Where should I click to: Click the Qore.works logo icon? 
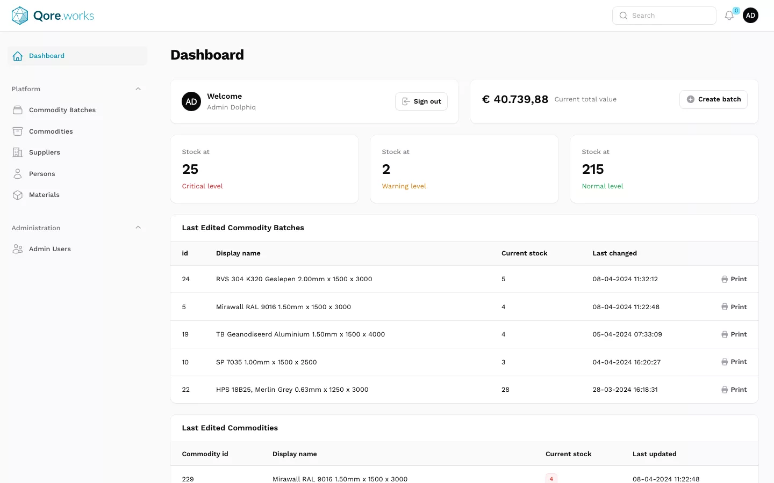20,16
